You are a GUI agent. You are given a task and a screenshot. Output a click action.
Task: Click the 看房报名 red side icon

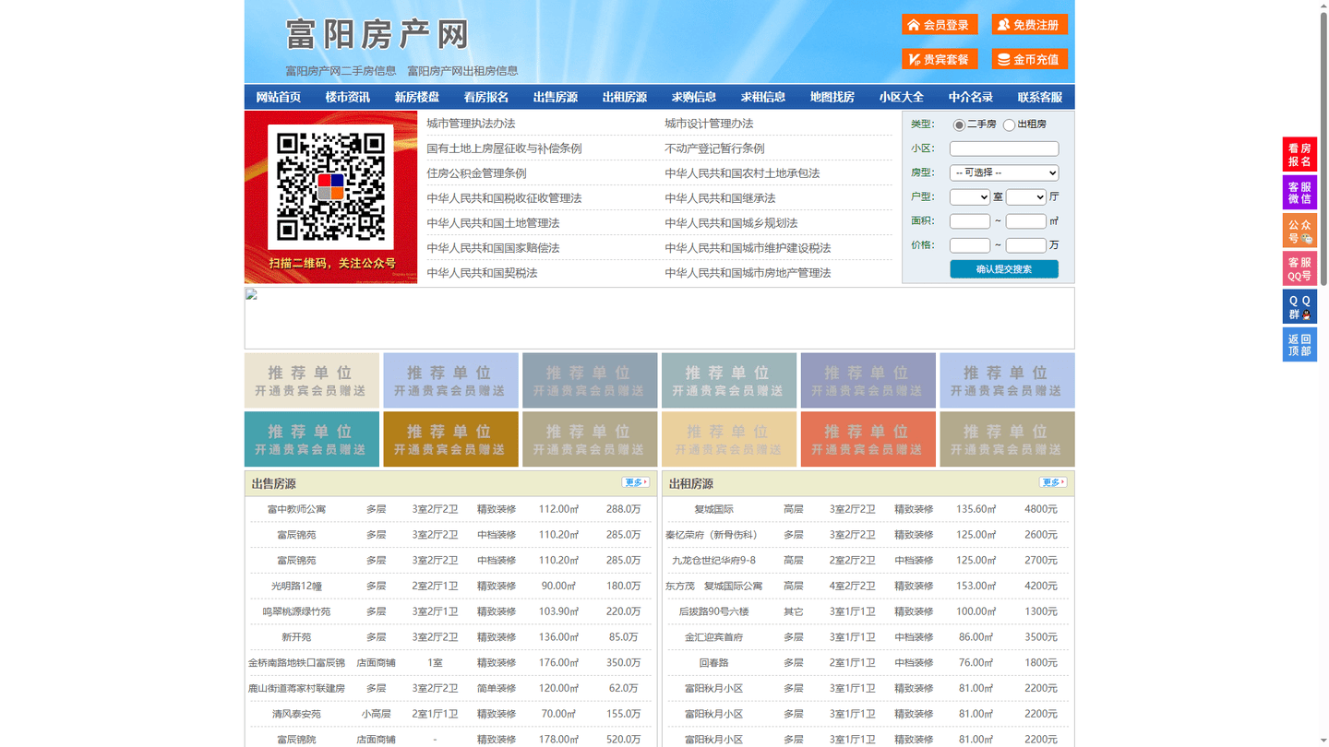(x=1299, y=154)
